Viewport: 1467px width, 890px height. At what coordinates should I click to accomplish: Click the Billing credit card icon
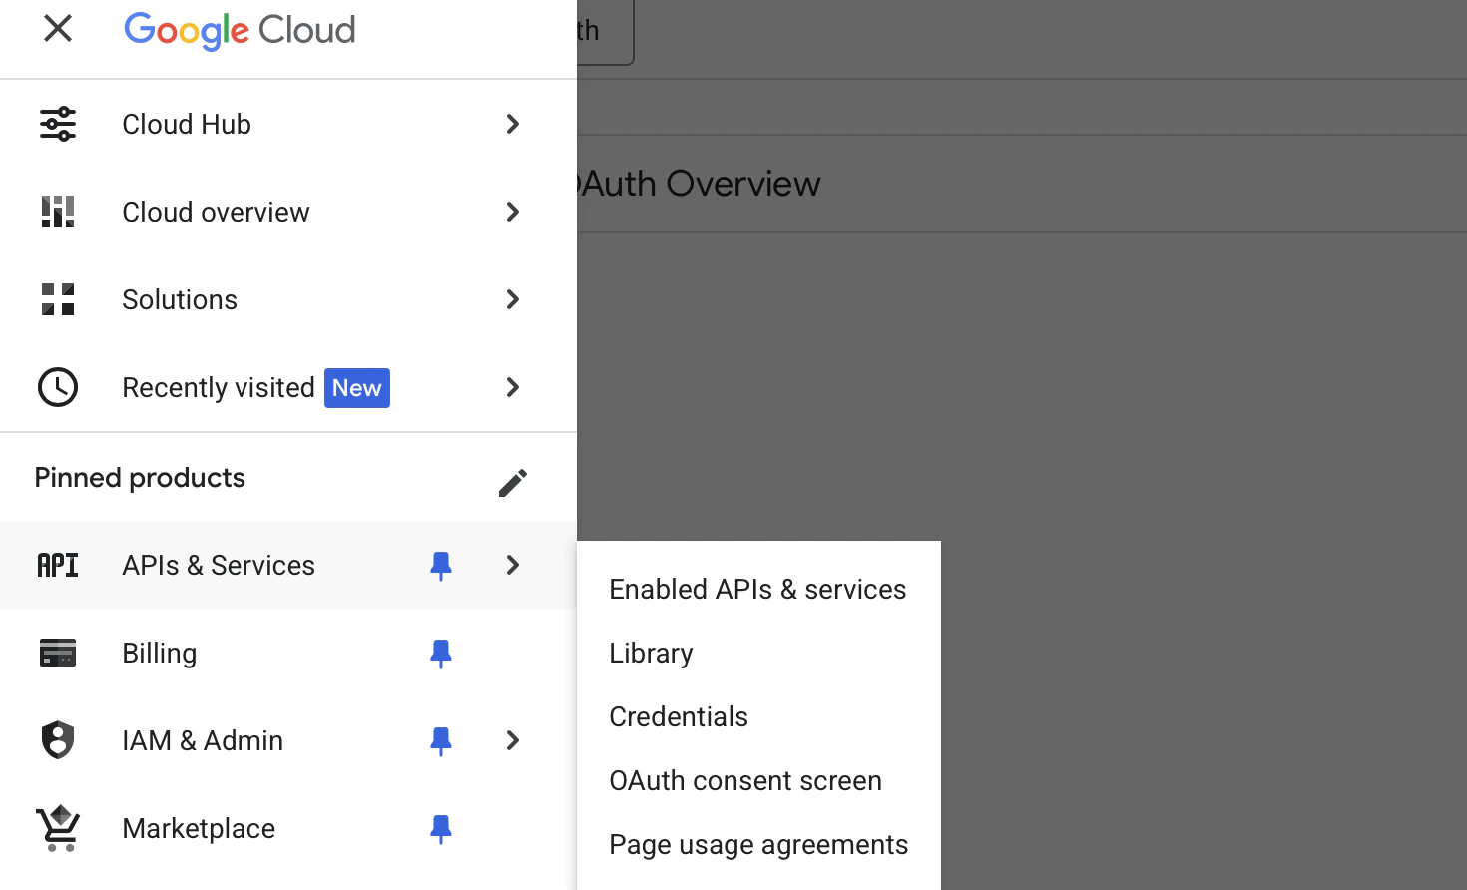point(57,653)
